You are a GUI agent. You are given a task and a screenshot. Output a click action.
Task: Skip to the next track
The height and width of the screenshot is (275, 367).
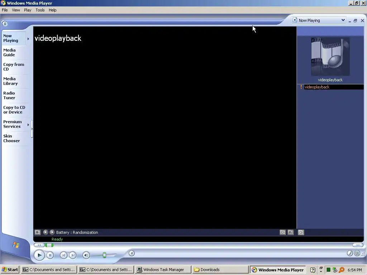coord(72,255)
